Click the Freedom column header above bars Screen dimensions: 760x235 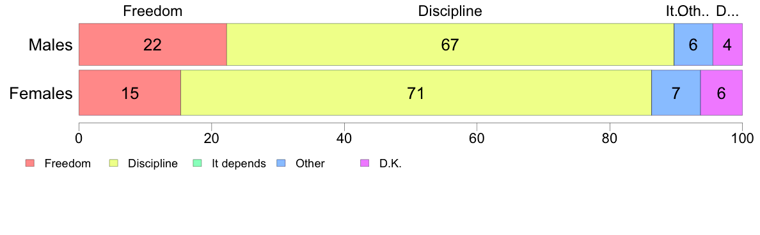(x=153, y=11)
